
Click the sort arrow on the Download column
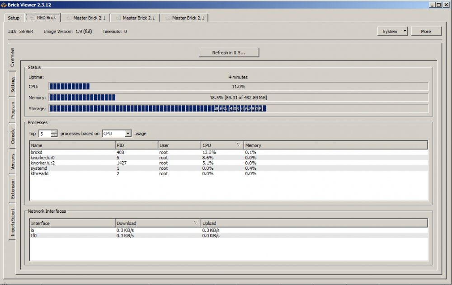[x=196, y=222]
